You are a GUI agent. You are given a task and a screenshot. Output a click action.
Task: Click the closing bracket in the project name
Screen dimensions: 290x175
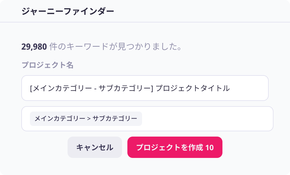pyautogui.click(x=152, y=88)
